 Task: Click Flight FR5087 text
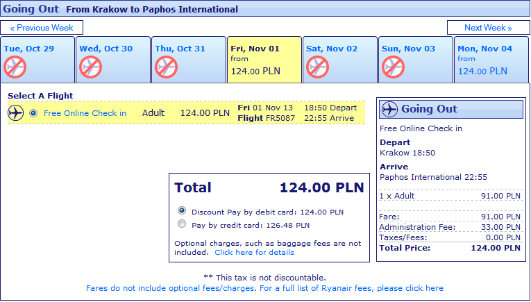point(266,118)
